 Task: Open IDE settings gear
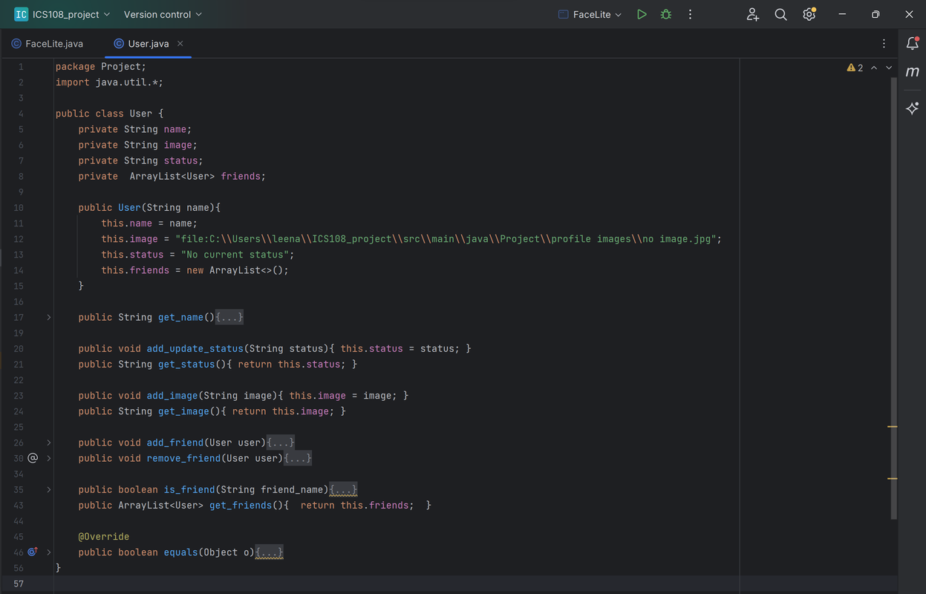coord(809,14)
